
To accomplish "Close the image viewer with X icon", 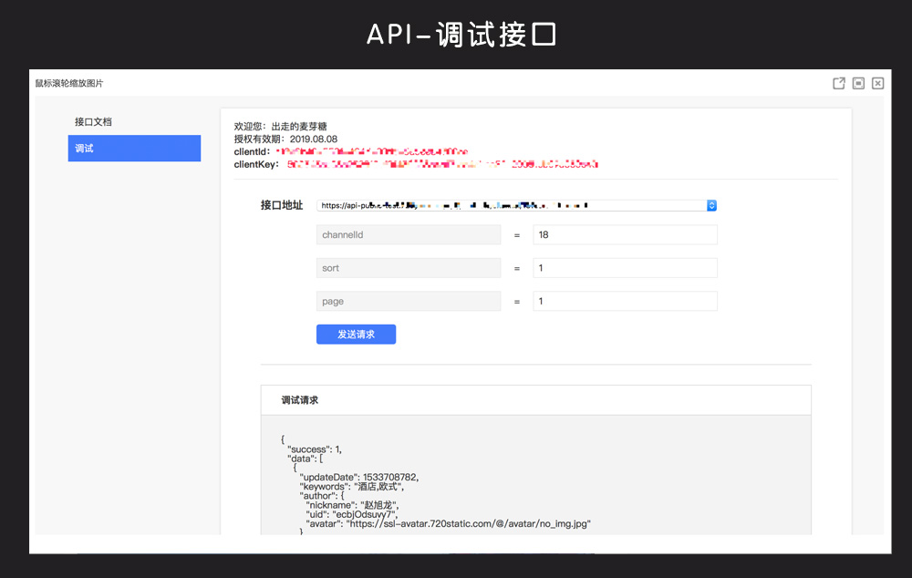I will pos(877,83).
